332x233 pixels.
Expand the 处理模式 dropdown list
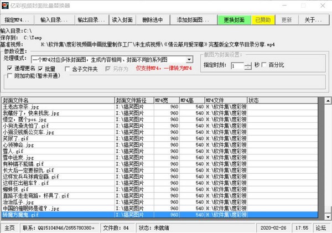coord(189,59)
